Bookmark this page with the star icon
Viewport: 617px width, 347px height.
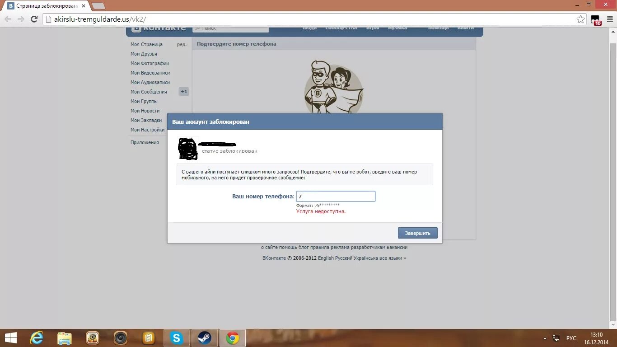coord(580,19)
